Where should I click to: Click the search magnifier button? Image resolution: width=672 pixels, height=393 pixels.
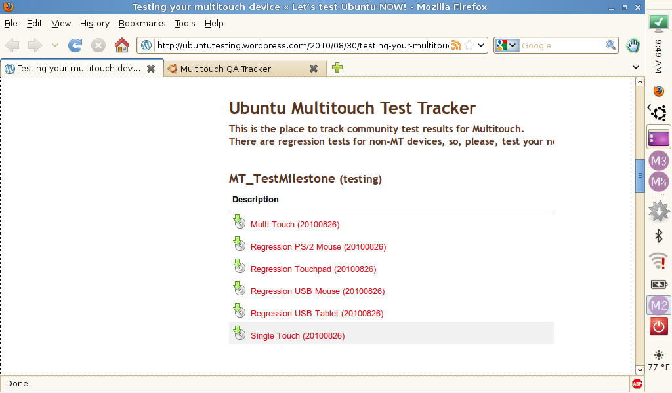click(611, 45)
